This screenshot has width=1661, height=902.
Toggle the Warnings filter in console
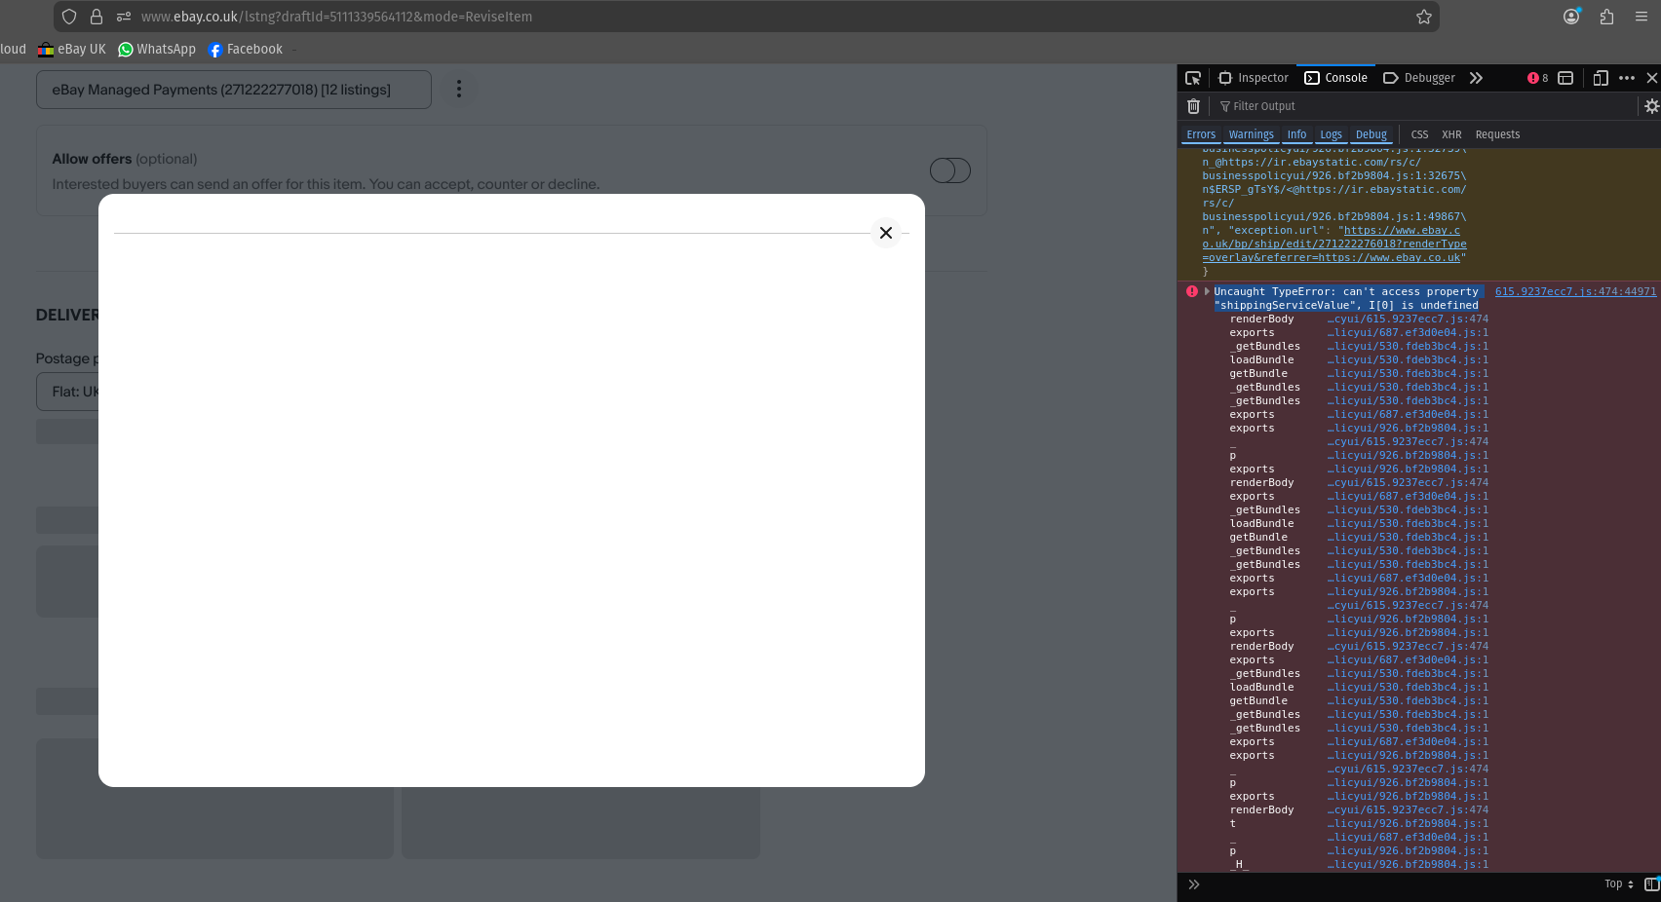[1251, 134]
